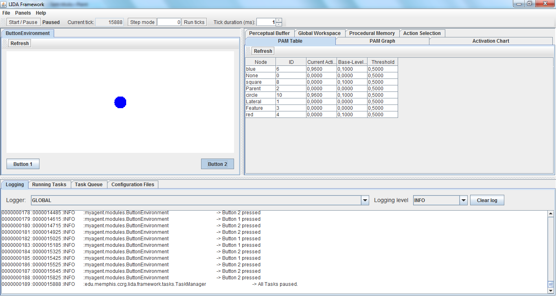Click the log scrollbar down arrow
556x296 pixels.
pos(551,289)
